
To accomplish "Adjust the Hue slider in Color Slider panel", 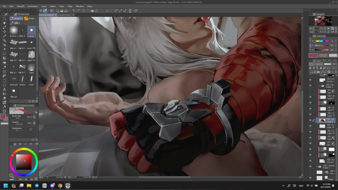I will click(321, 41).
